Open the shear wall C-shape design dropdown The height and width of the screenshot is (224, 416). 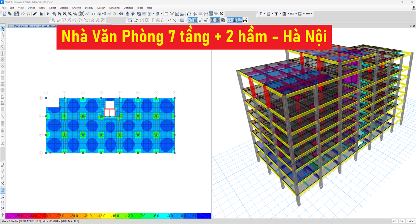tap(304, 14)
